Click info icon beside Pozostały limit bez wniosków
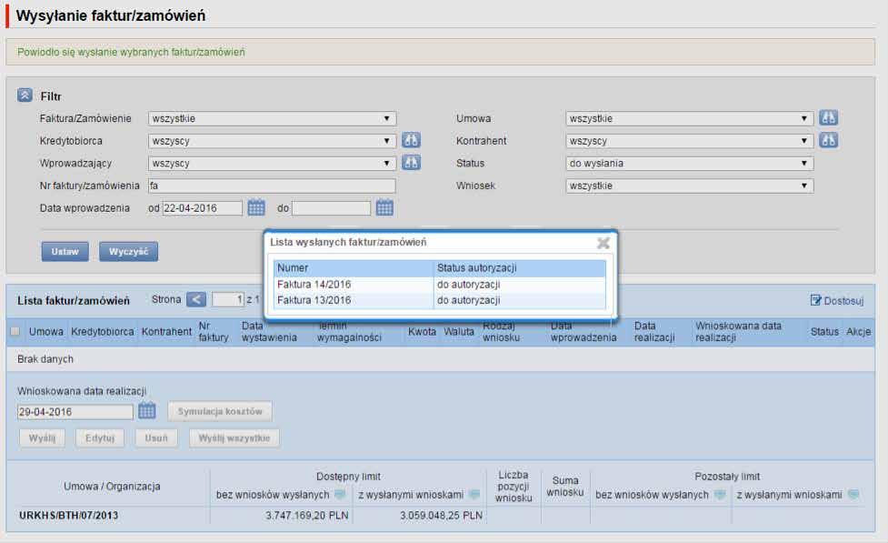This screenshot has height=543, width=888. [x=719, y=495]
